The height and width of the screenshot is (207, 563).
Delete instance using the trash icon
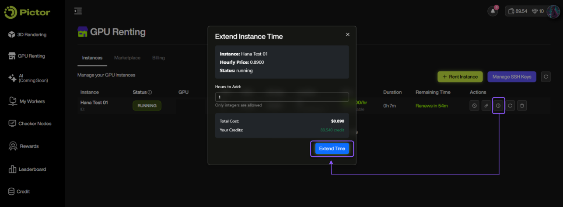point(522,106)
